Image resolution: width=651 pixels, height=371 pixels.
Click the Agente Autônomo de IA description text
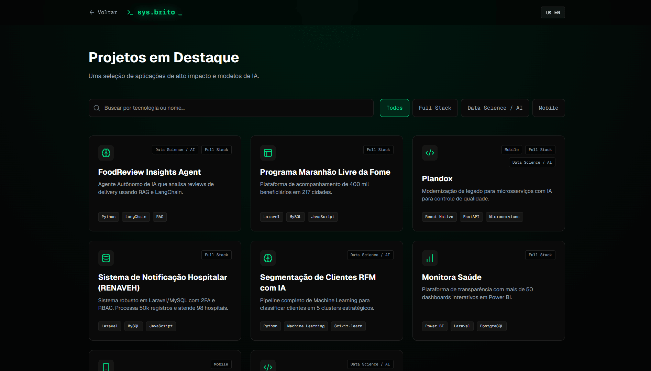pos(156,188)
